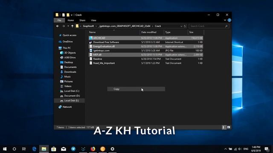Select the EnergyEvaluation.dll file
This screenshot has height=153, width=273.
click(x=146, y=46)
